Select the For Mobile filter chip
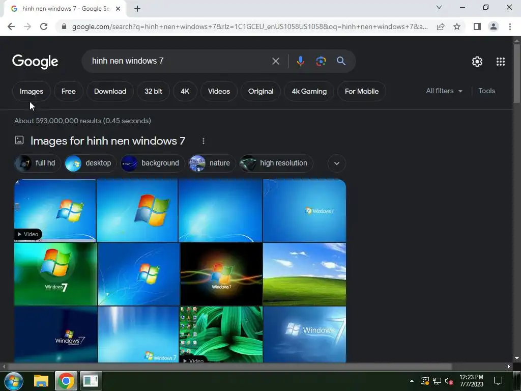This screenshot has height=391, width=521. click(362, 91)
